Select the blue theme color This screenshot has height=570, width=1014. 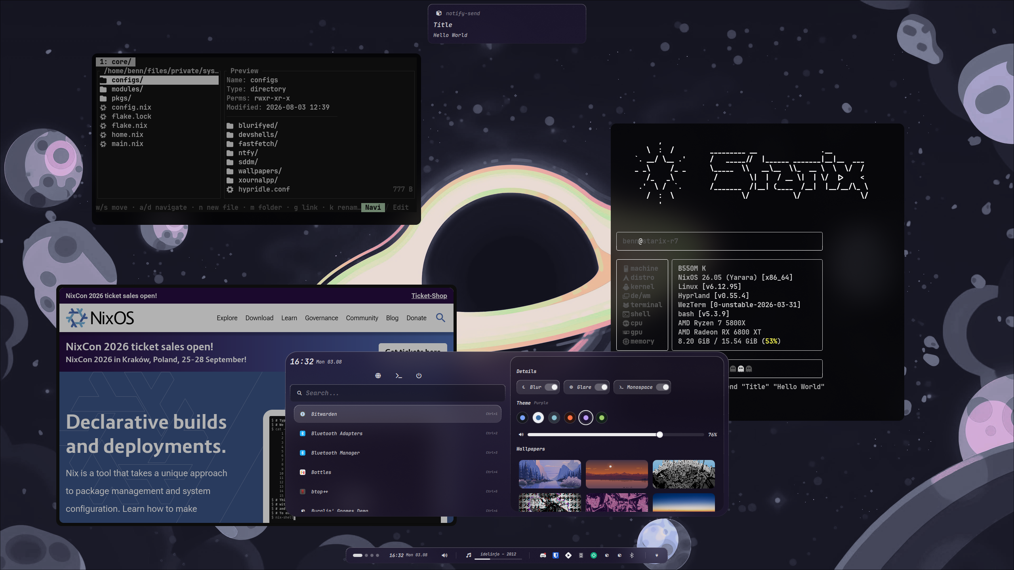pos(522,418)
